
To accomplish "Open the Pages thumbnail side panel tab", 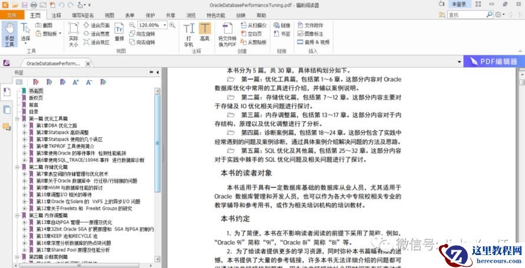I will [x=6, y=110].
